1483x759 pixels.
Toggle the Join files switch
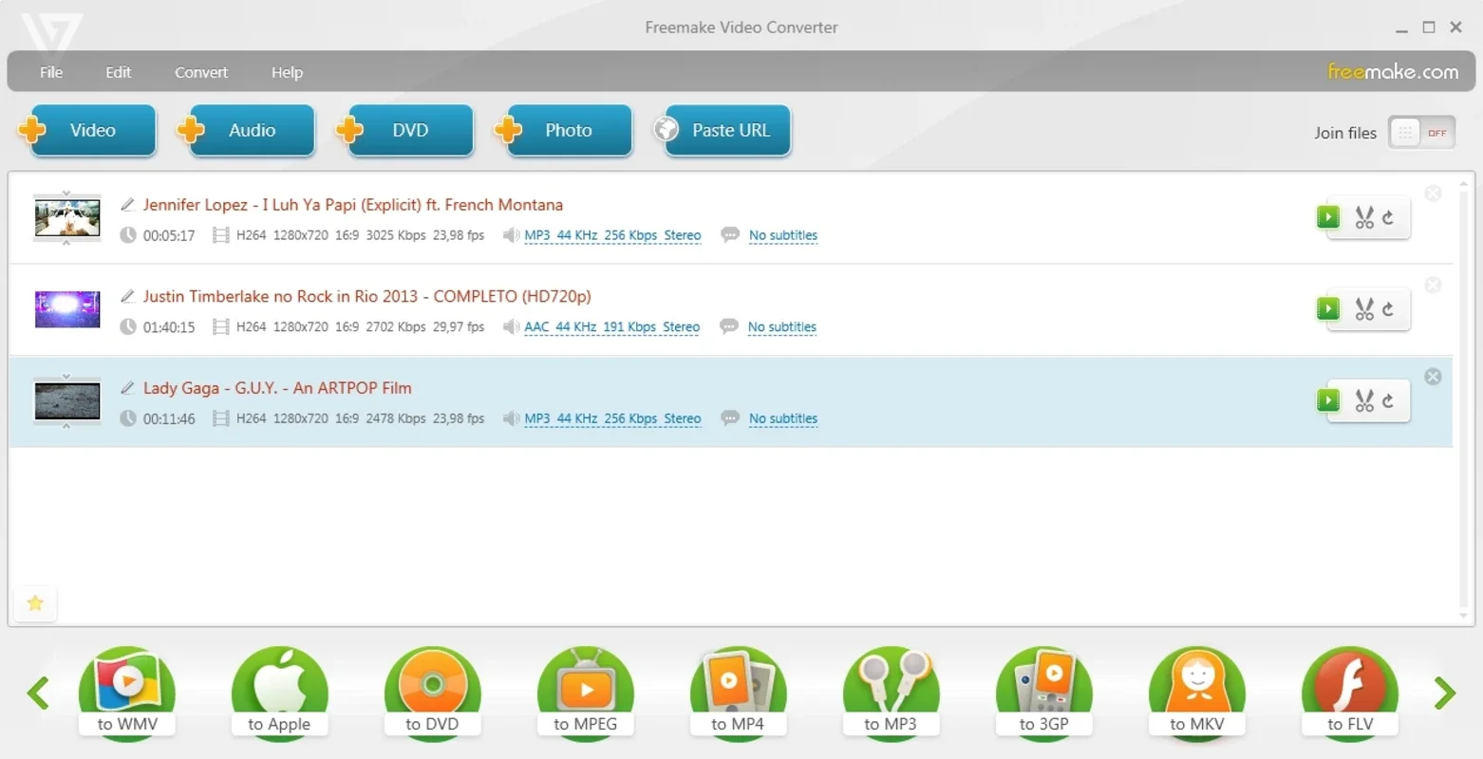pos(1421,133)
